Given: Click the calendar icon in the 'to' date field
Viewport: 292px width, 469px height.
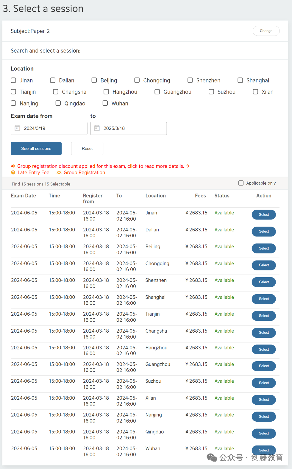Looking at the screenshot, I should (x=97, y=128).
